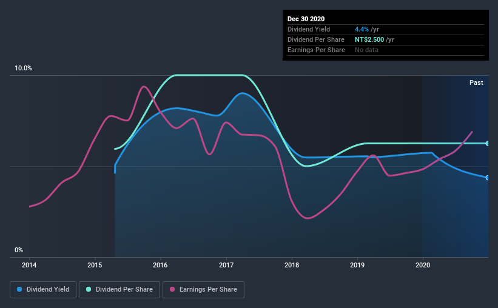Click the 10.0% y-axis label

pyautogui.click(x=23, y=69)
